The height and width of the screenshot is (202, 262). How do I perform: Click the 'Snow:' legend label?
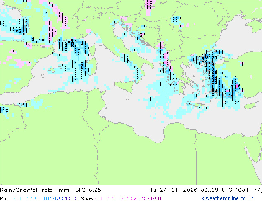click(x=88, y=199)
